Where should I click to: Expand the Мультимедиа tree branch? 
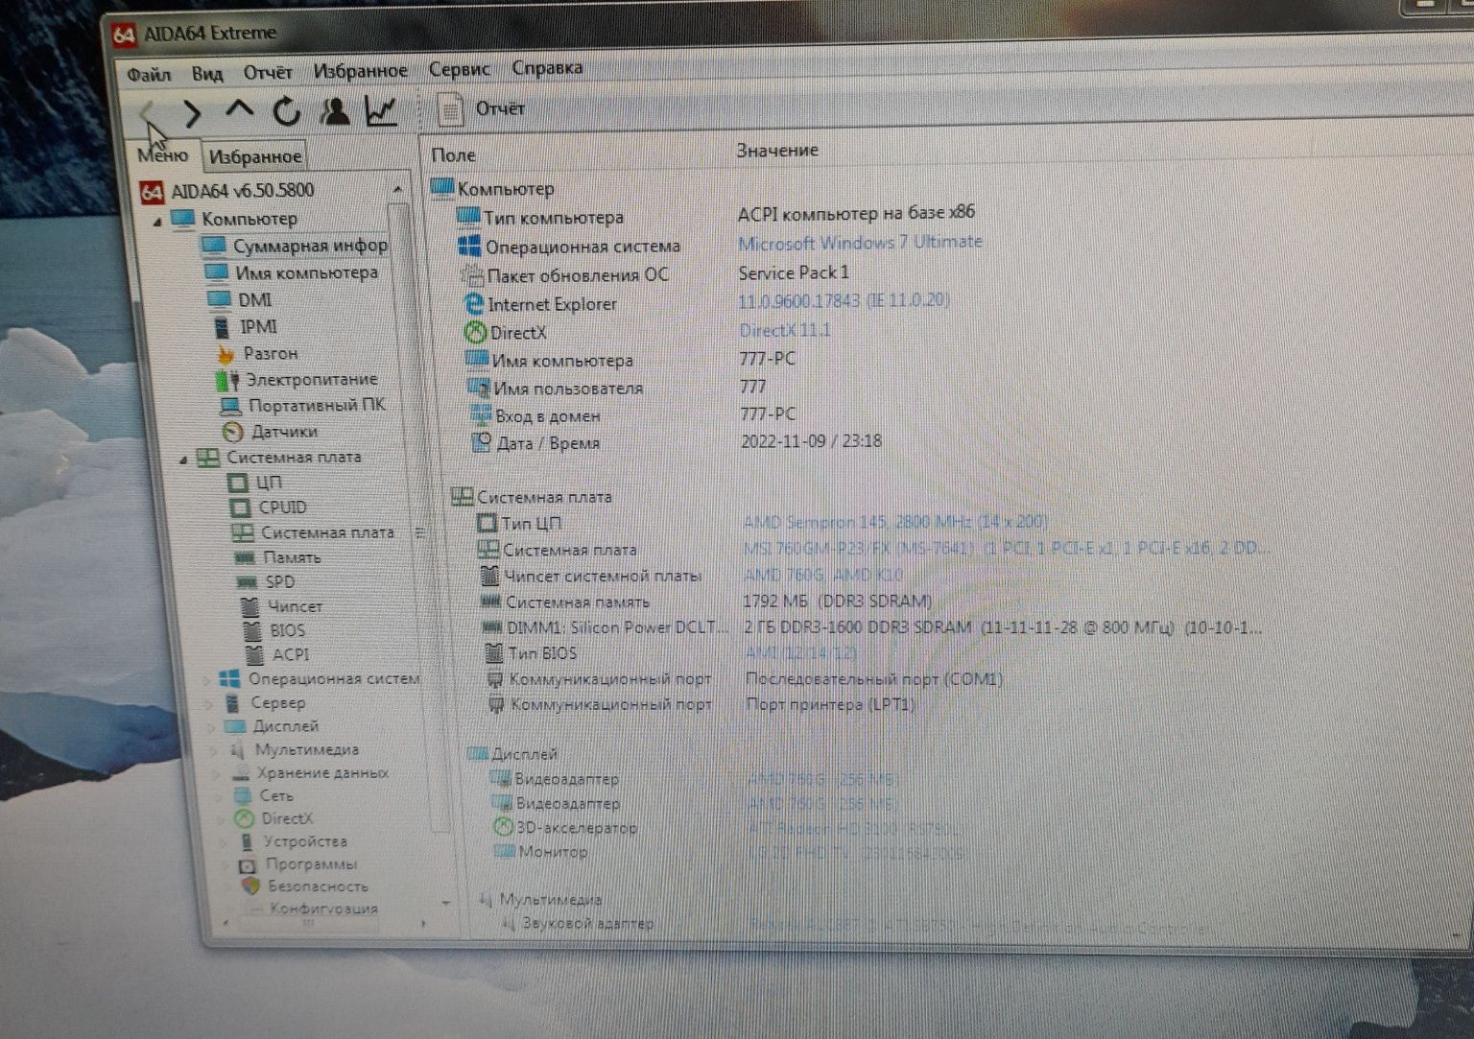pyautogui.click(x=213, y=750)
